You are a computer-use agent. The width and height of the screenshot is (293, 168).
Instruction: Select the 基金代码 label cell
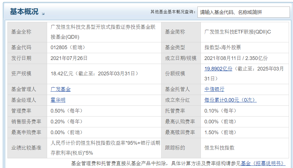click(x=27, y=47)
